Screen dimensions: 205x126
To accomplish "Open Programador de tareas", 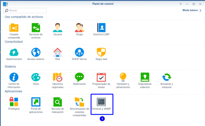I will tap(101, 80).
